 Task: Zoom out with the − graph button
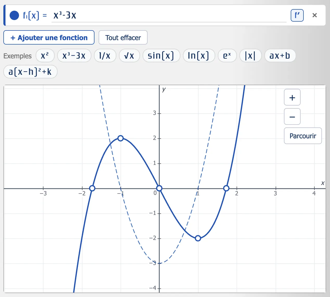[x=292, y=117]
